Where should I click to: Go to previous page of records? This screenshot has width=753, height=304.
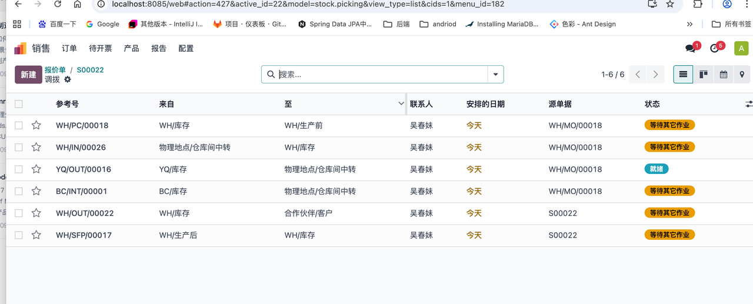638,75
